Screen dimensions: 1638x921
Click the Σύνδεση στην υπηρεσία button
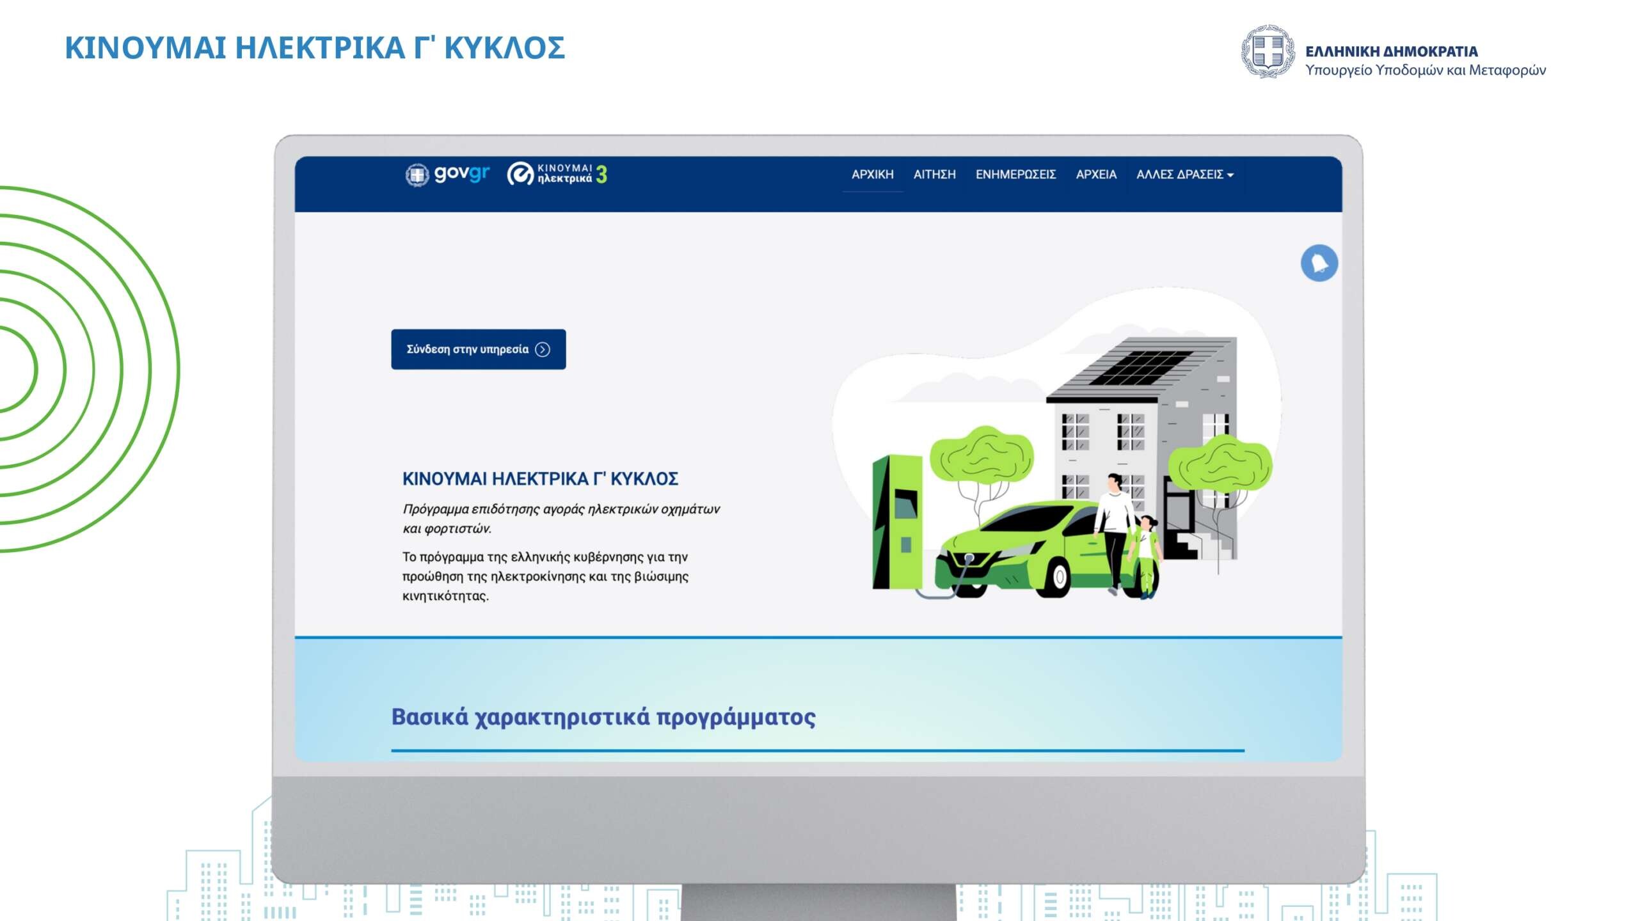coord(478,350)
